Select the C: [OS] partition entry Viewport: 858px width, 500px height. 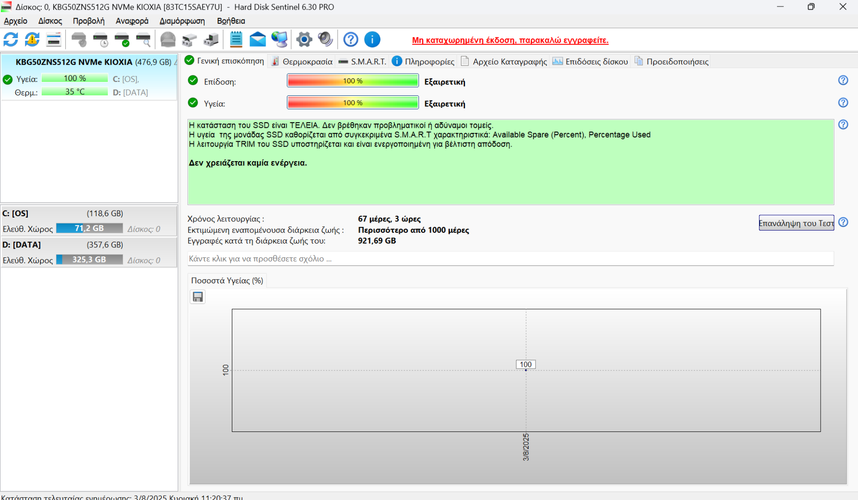(x=89, y=221)
